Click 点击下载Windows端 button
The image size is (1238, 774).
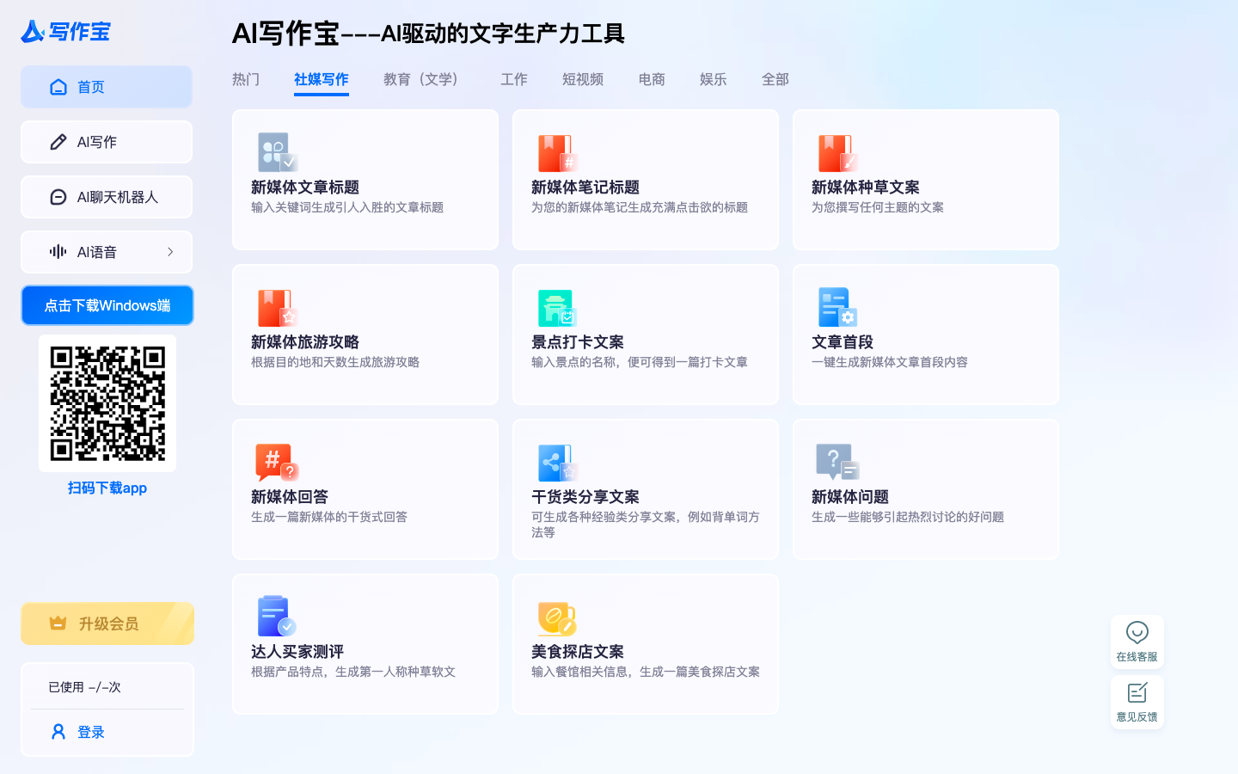[107, 305]
